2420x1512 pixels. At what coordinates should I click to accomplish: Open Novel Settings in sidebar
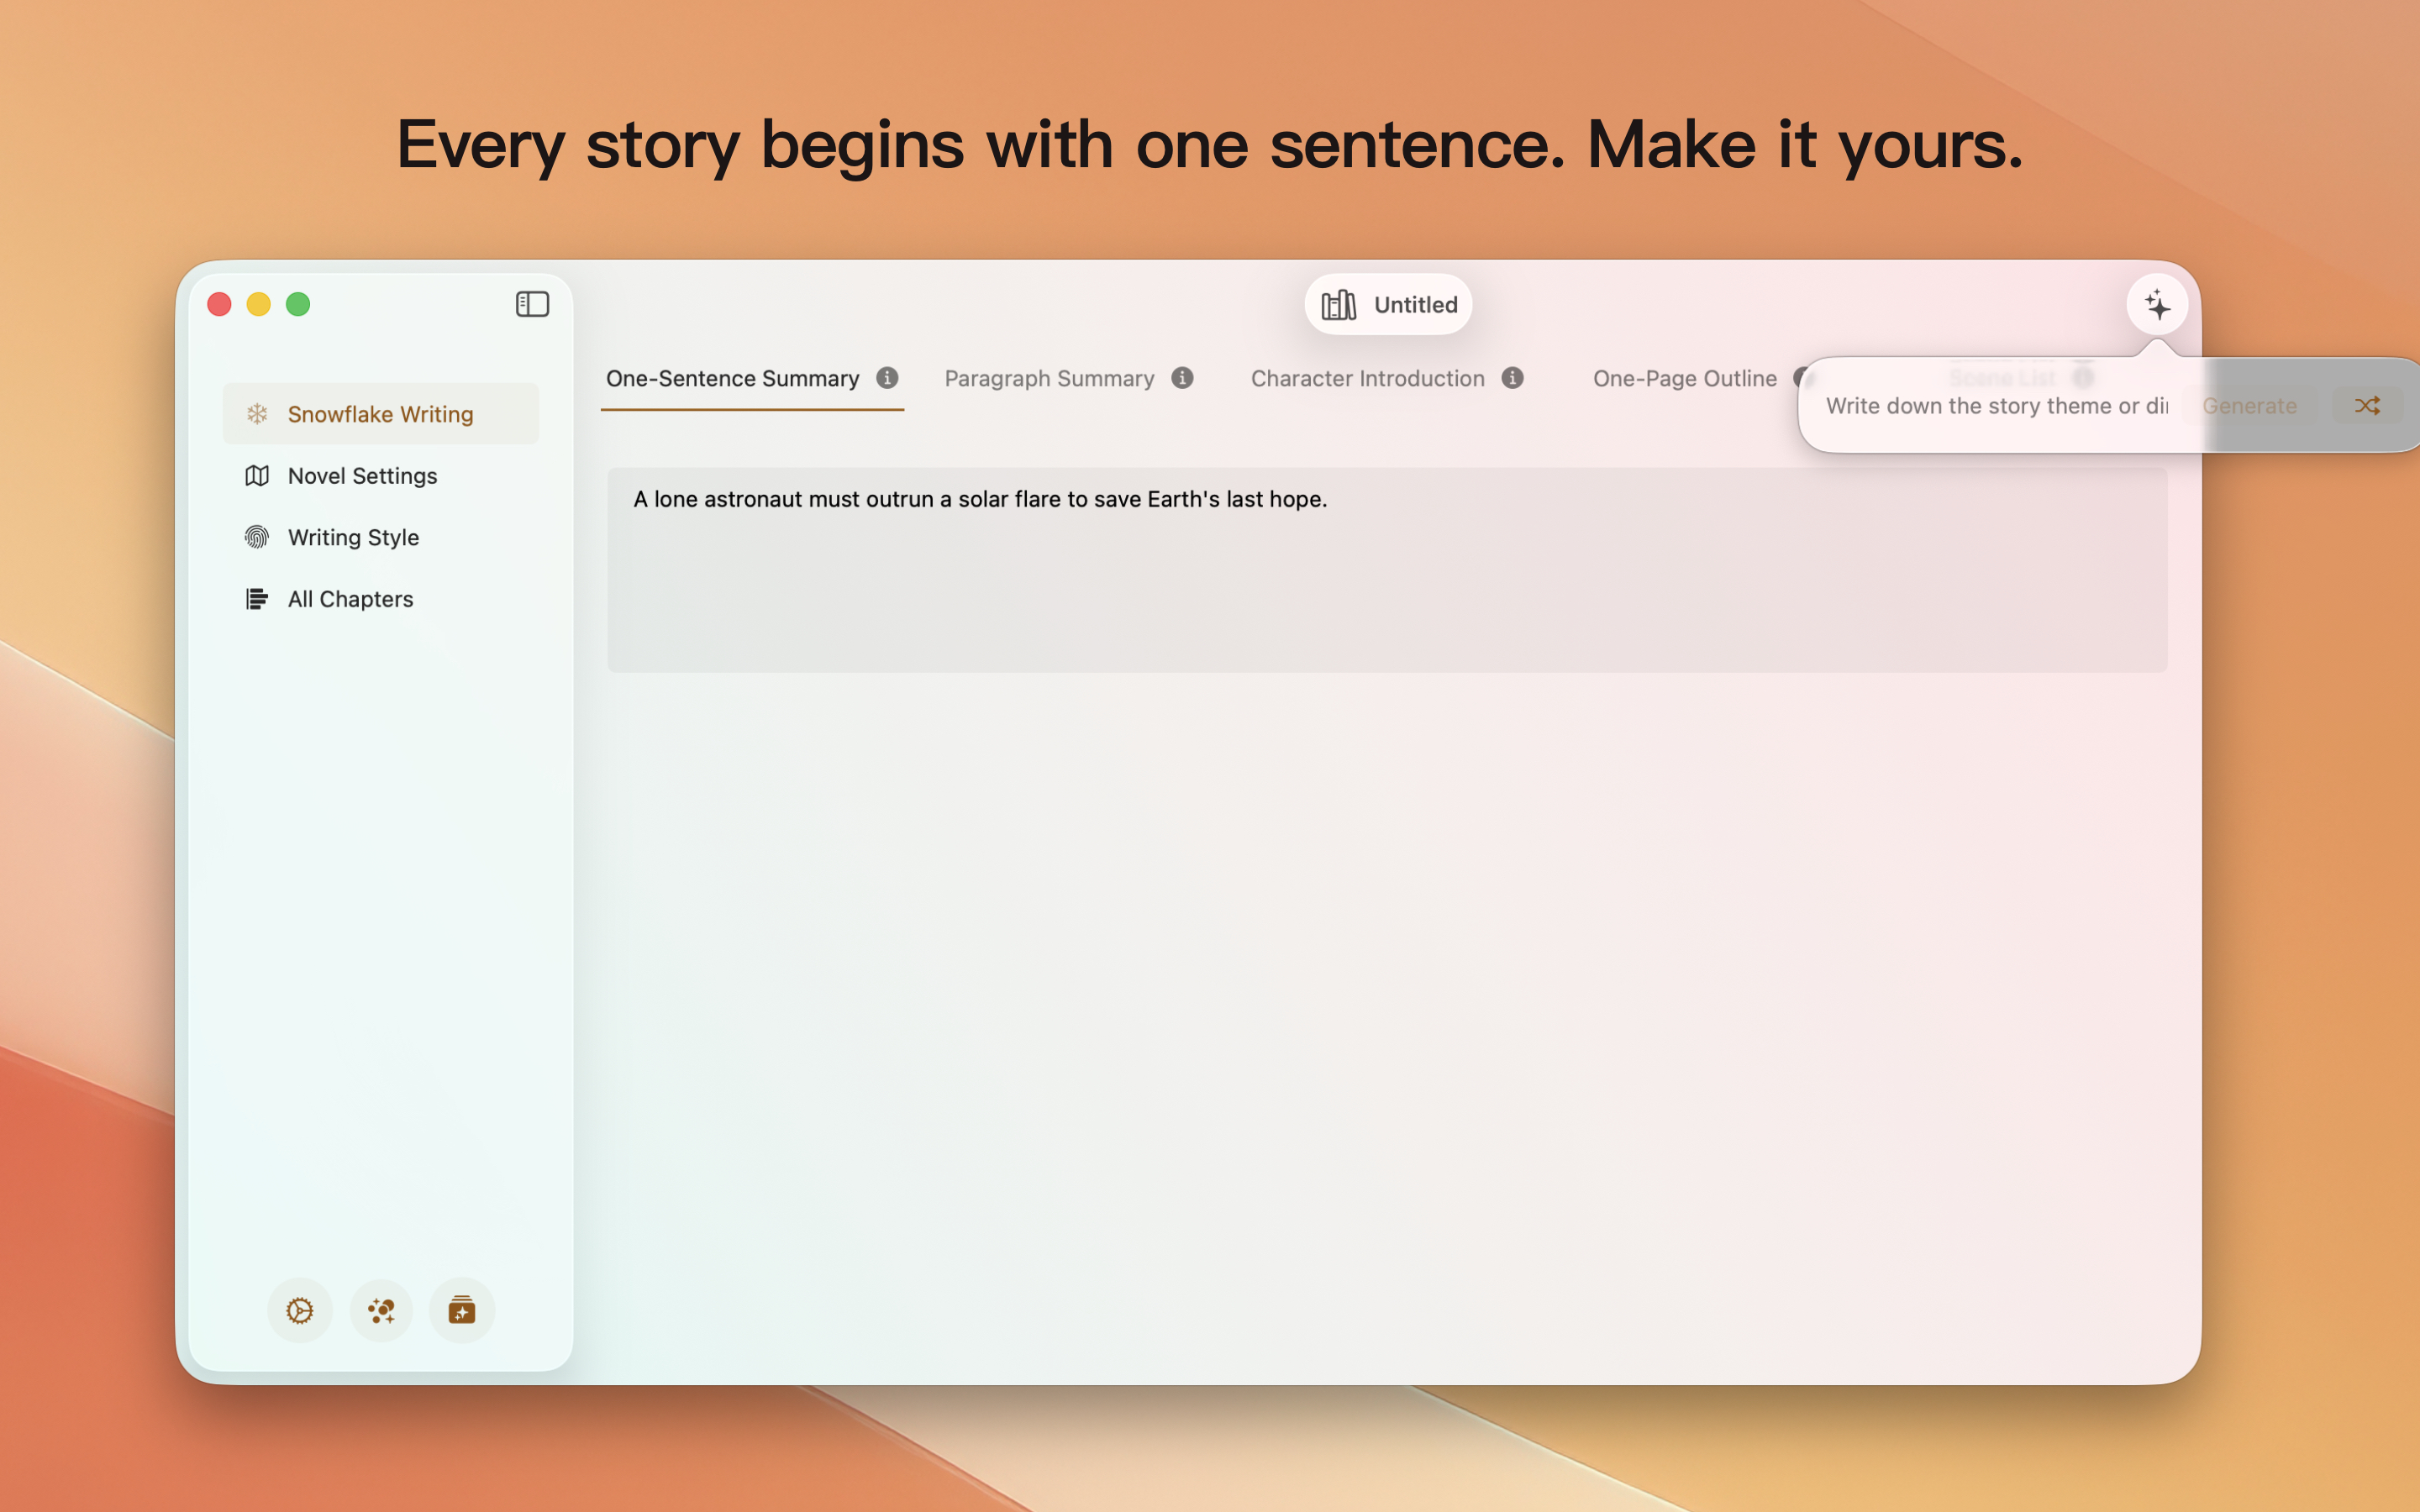pos(362,476)
